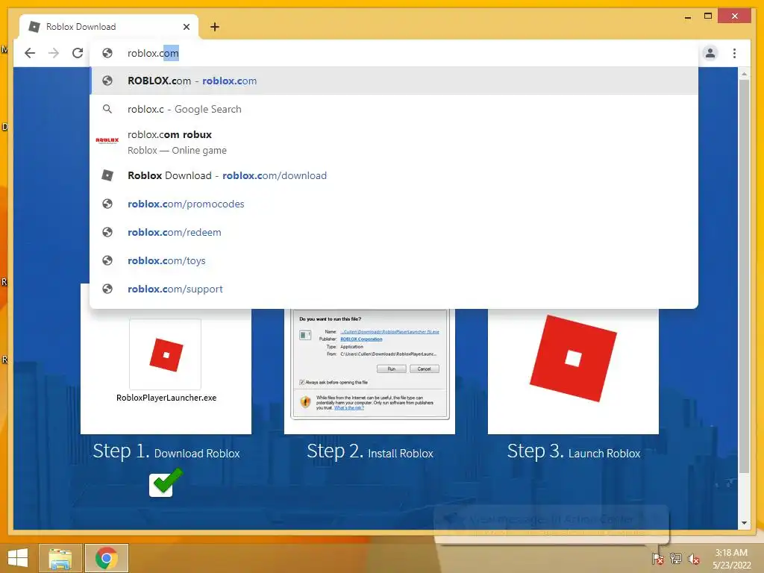Click the Roblox favicon in the Download suggestion
The width and height of the screenshot is (764, 573).
point(107,175)
